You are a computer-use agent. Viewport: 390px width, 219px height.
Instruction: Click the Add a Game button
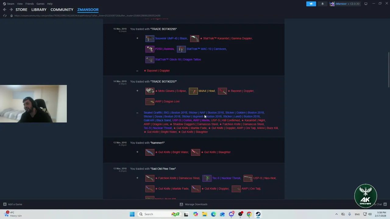point(12,204)
